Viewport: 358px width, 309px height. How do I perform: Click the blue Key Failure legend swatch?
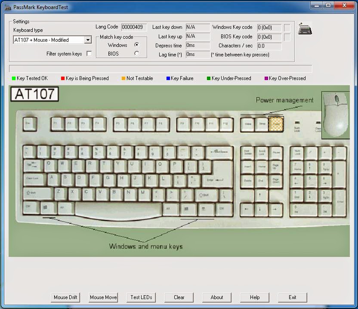(x=168, y=78)
